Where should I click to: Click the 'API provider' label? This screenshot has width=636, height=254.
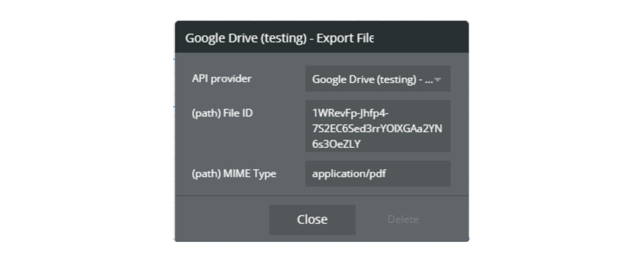pyautogui.click(x=222, y=79)
